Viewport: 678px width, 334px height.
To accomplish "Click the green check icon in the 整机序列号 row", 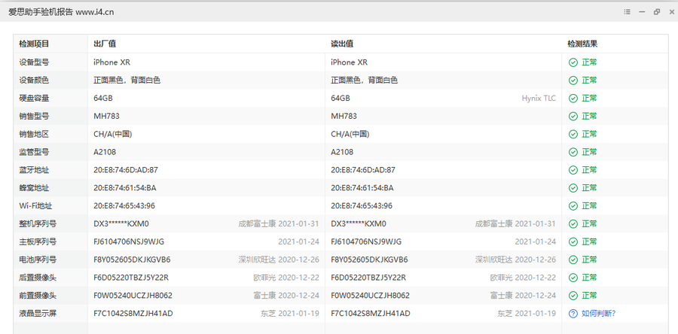I will pos(573,223).
